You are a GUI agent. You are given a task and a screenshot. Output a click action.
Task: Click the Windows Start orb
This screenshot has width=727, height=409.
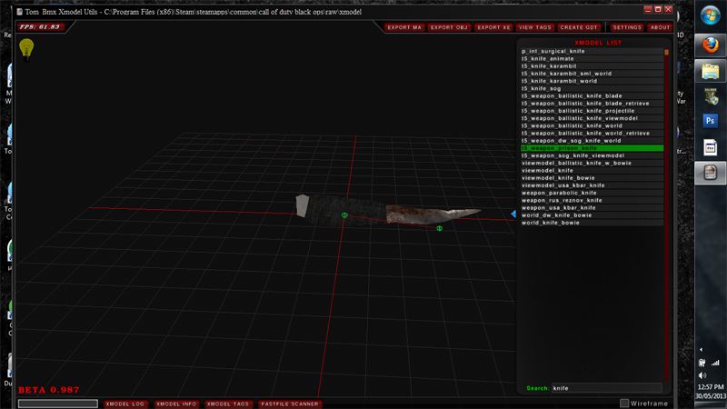click(710, 15)
